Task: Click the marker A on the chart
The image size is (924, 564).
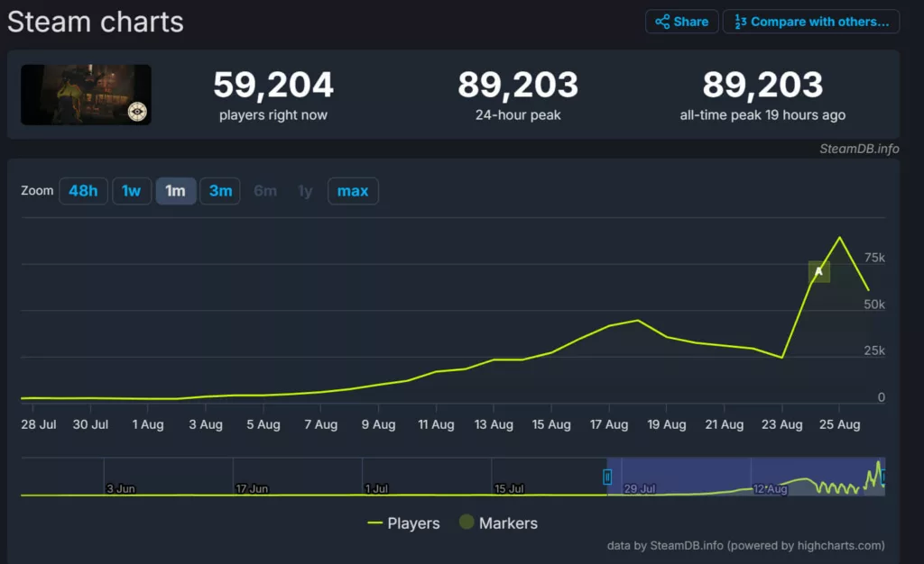Action: (x=818, y=272)
